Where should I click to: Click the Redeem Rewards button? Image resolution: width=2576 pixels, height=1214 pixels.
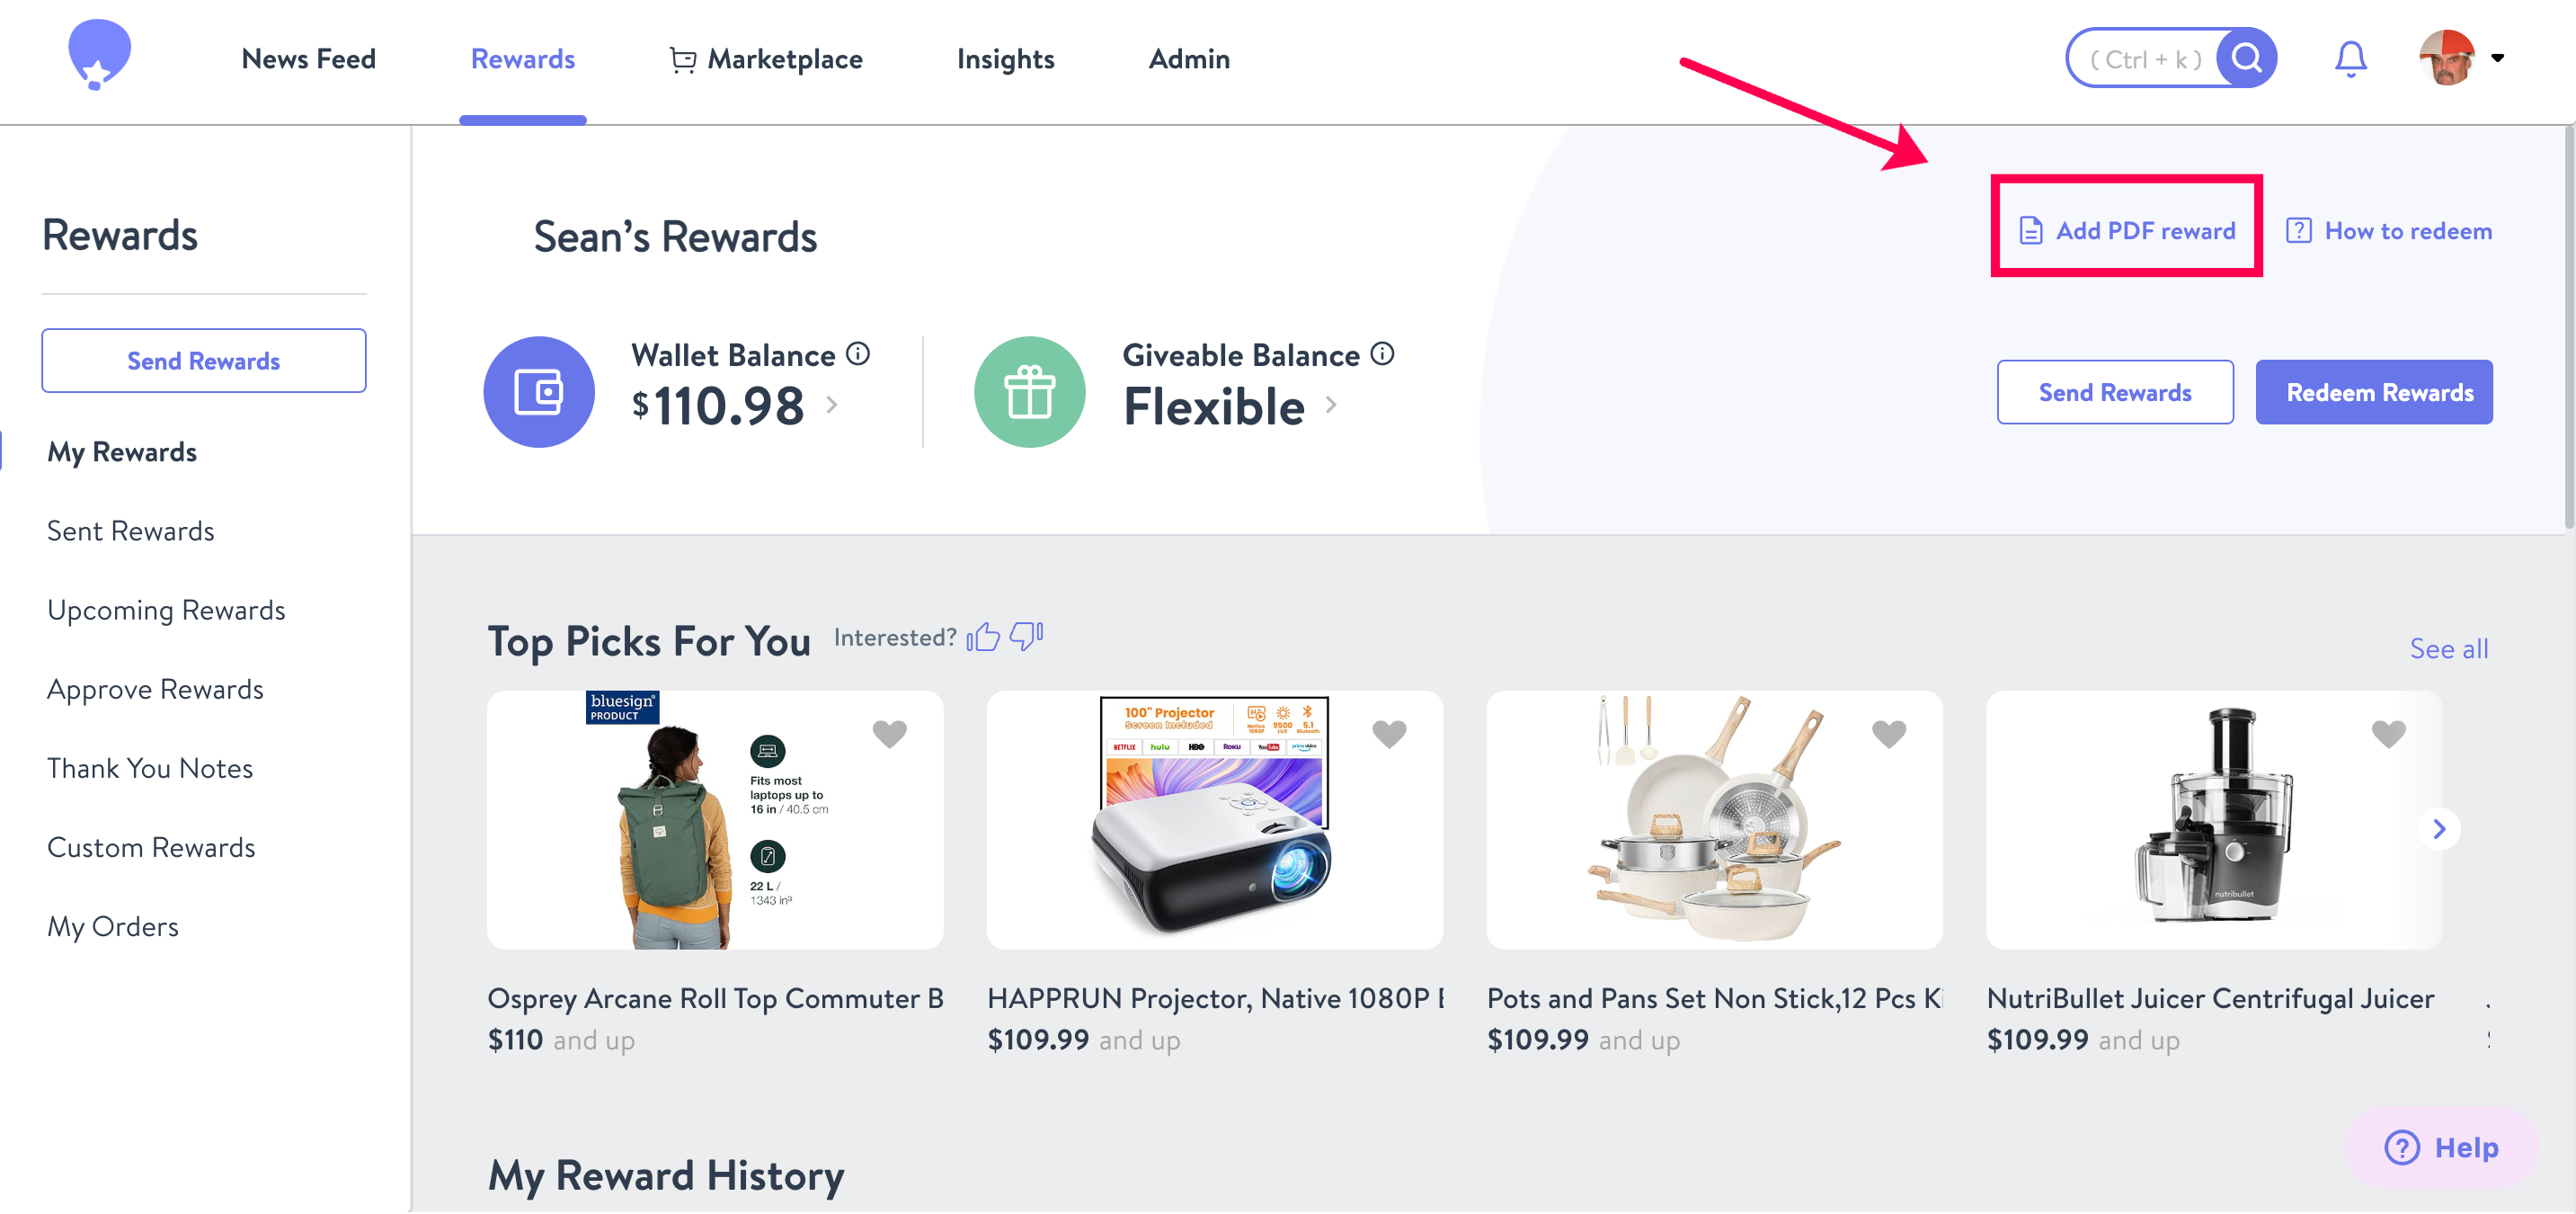pyautogui.click(x=2373, y=392)
